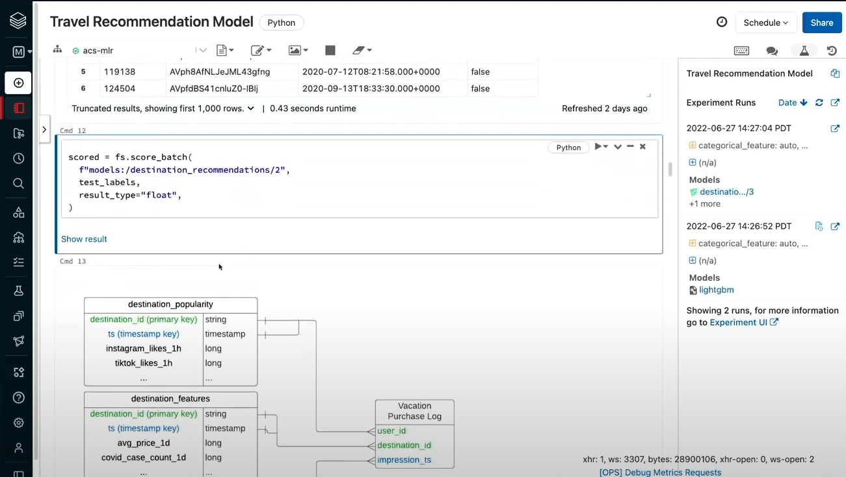Click the notebook vertical scrollbar thumb
This screenshot has width=846, height=477.
[670, 169]
